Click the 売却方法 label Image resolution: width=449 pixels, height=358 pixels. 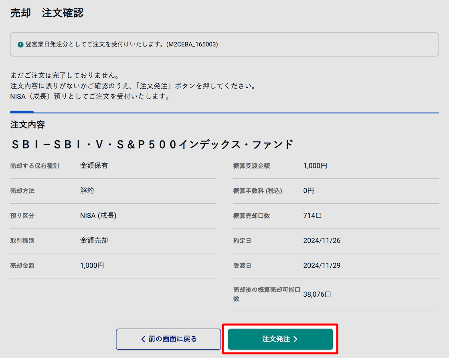point(22,191)
